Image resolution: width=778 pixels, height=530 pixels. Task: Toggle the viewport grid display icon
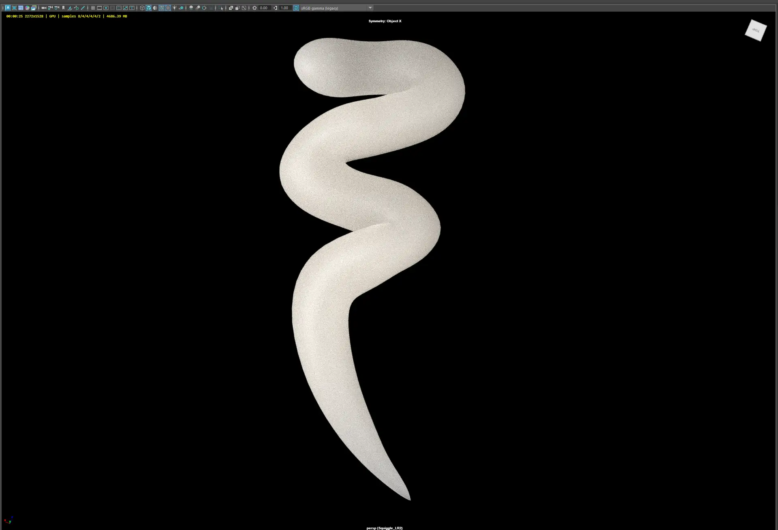93,8
